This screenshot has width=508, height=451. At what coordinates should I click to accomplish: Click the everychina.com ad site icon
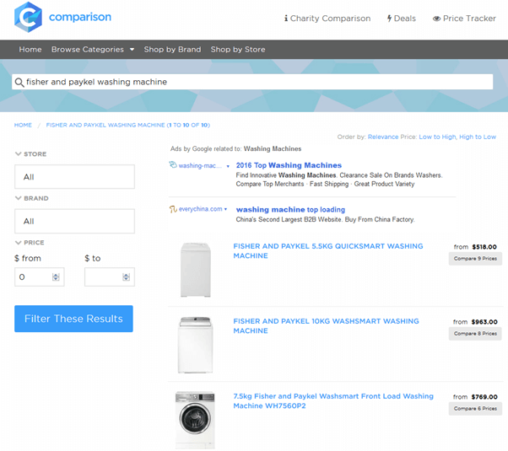[173, 209]
